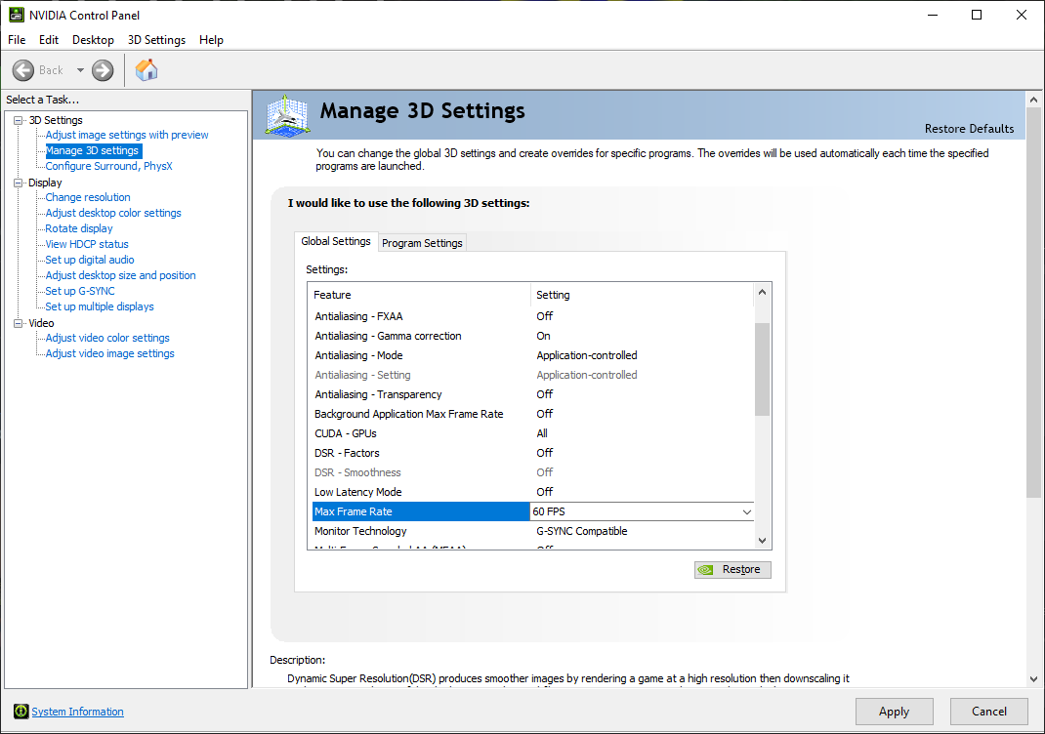Screen dimensions: 1045x734
Task: Click the main panel scroll down arrow
Action: point(1033,679)
